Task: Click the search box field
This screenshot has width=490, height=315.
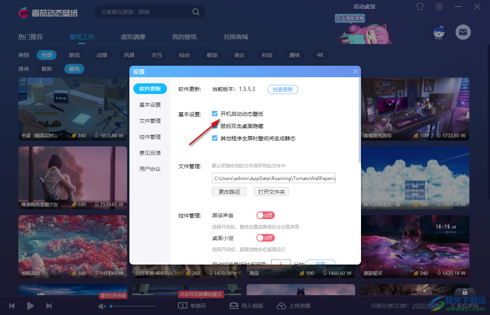Action: [149, 12]
